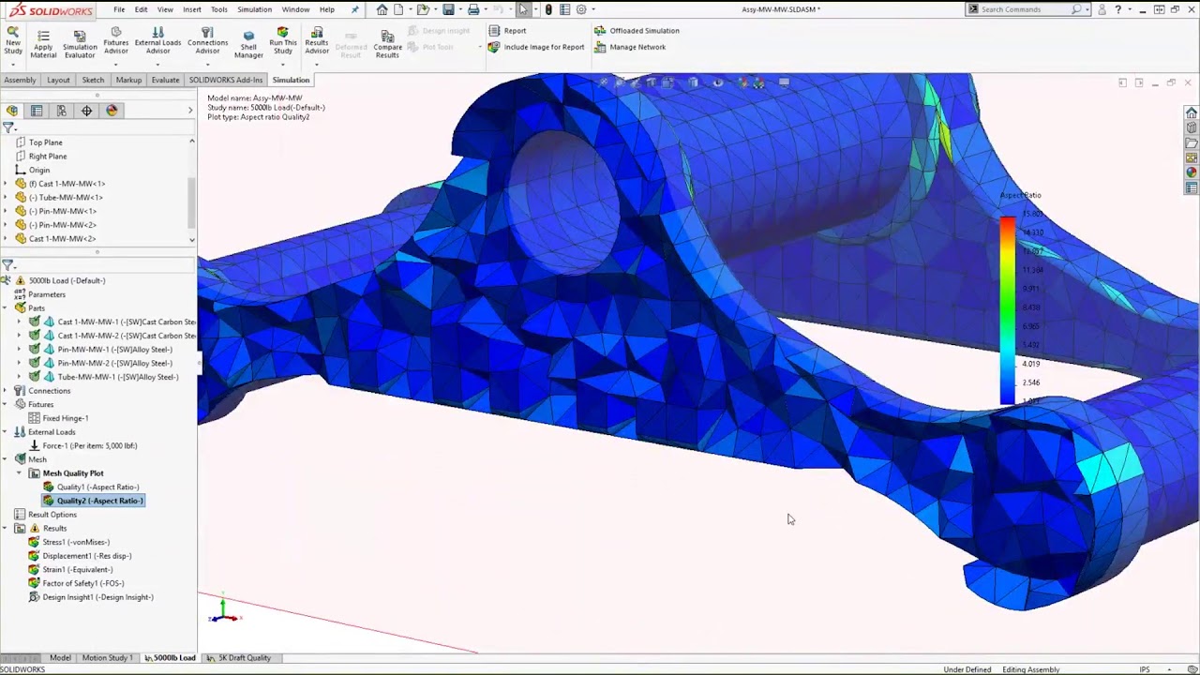Select Displacement1 (-Res disp-) result
The height and width of the screenshot is (675, 1200).
[x=81, y=556]
